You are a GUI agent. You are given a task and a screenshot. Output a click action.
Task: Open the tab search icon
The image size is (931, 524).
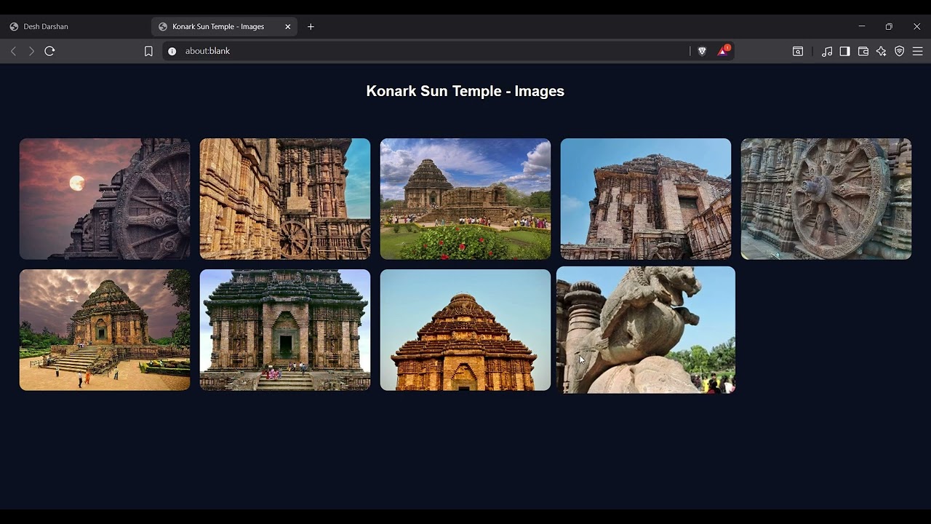coord(798,51)
